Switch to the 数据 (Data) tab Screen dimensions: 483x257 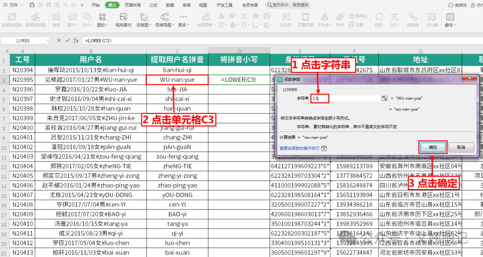170,5
